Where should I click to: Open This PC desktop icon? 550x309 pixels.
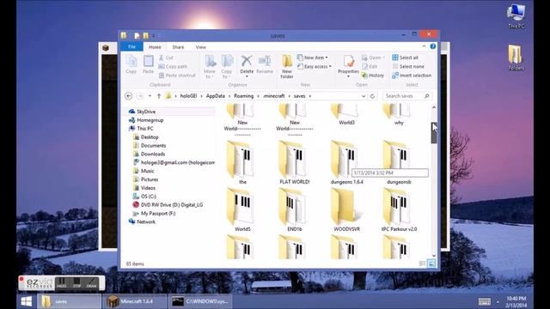coord(516,16)
